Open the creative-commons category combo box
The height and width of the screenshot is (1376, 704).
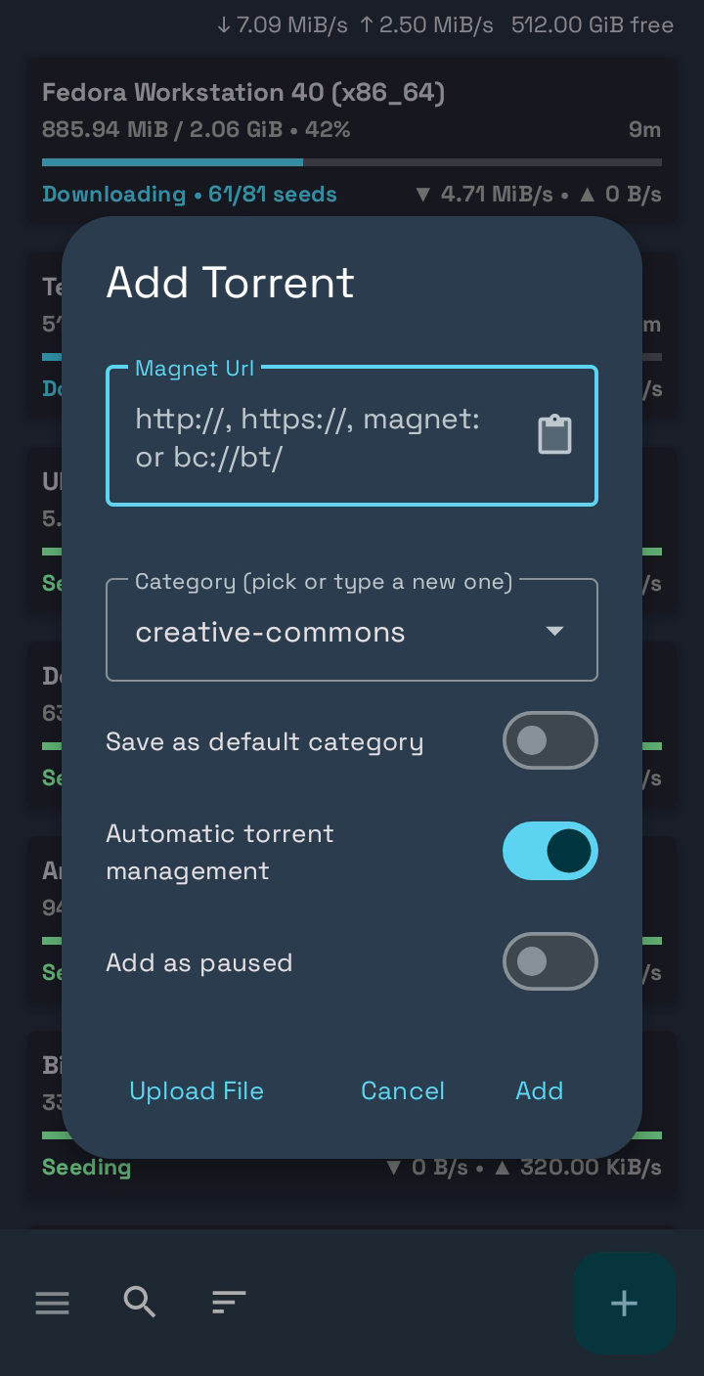[352, 631]
